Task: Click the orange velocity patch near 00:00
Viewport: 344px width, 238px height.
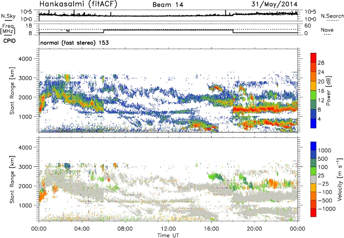Action: tap(42, 195)
